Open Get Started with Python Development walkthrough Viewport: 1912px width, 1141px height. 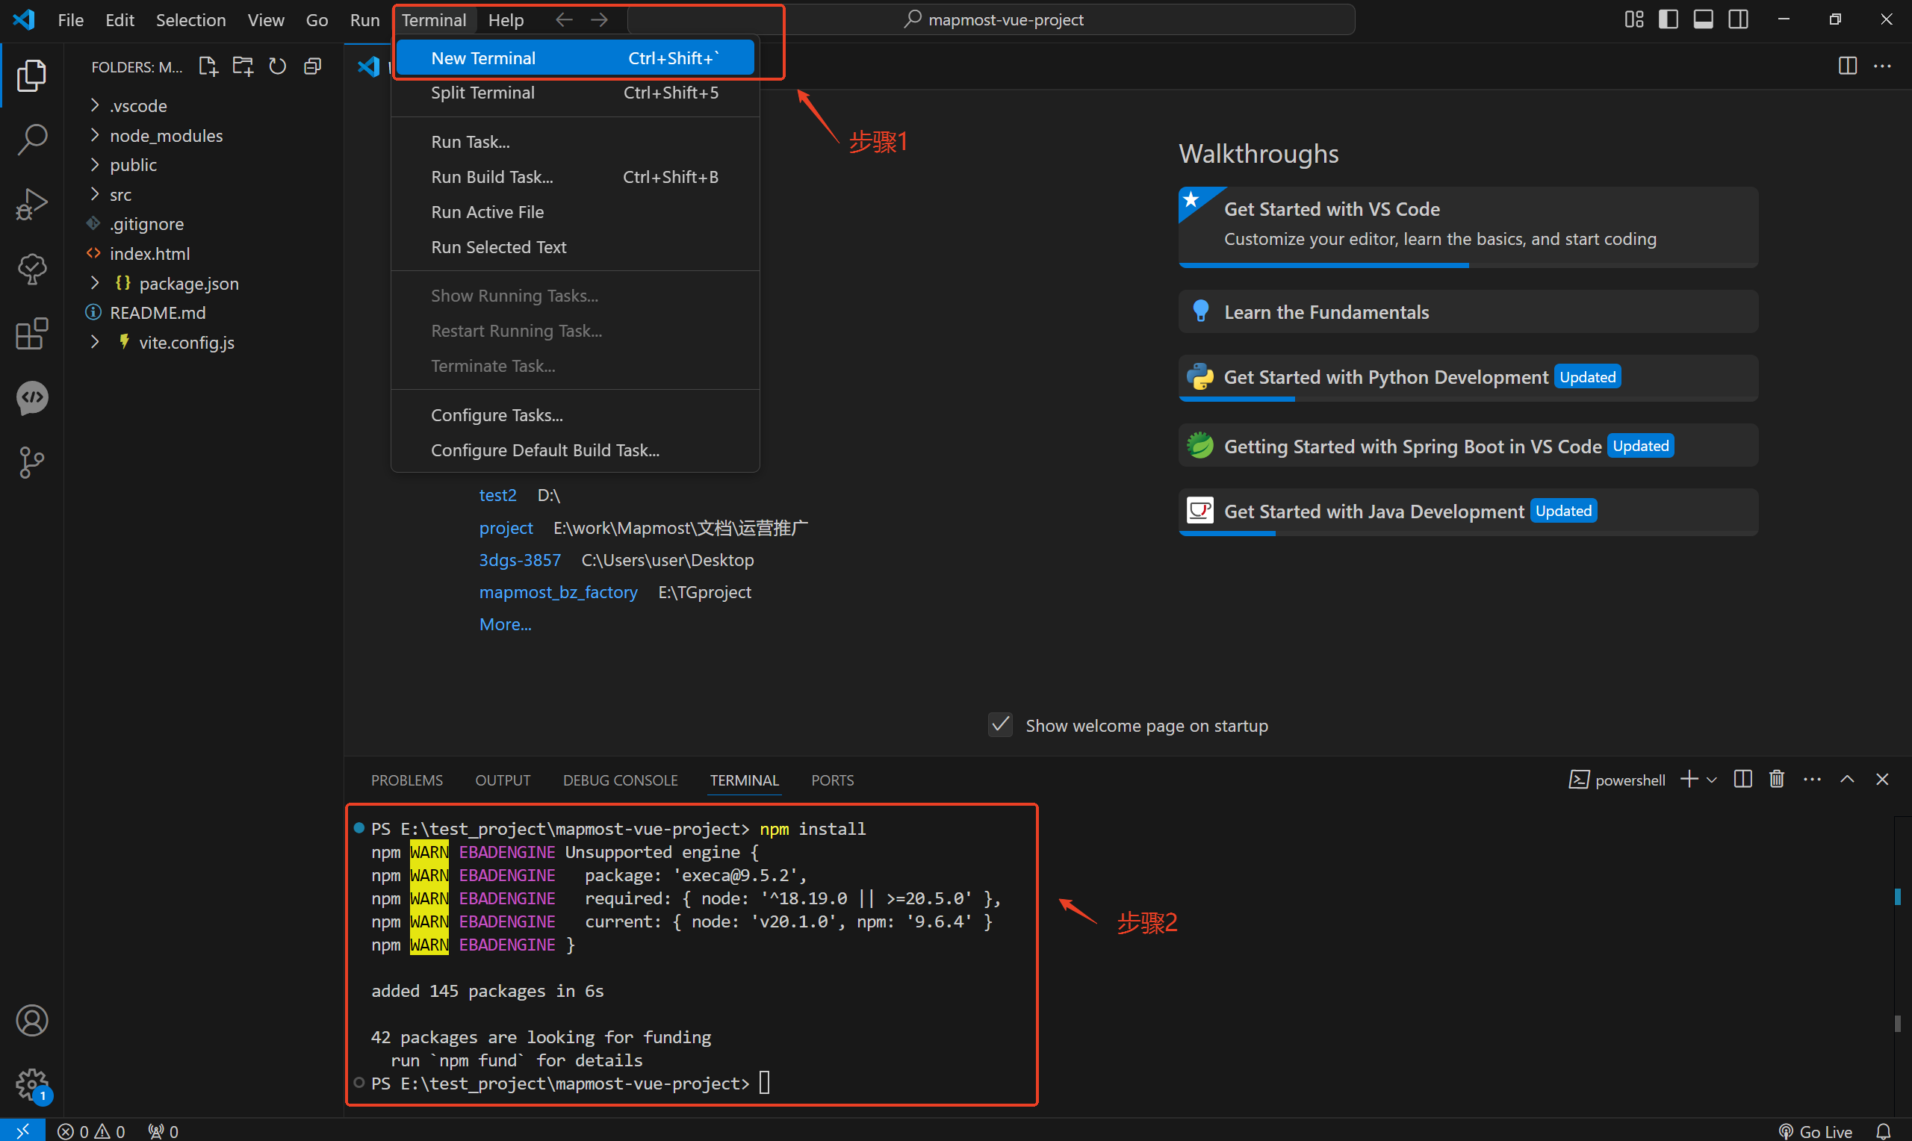click(x=1468, y=378)
